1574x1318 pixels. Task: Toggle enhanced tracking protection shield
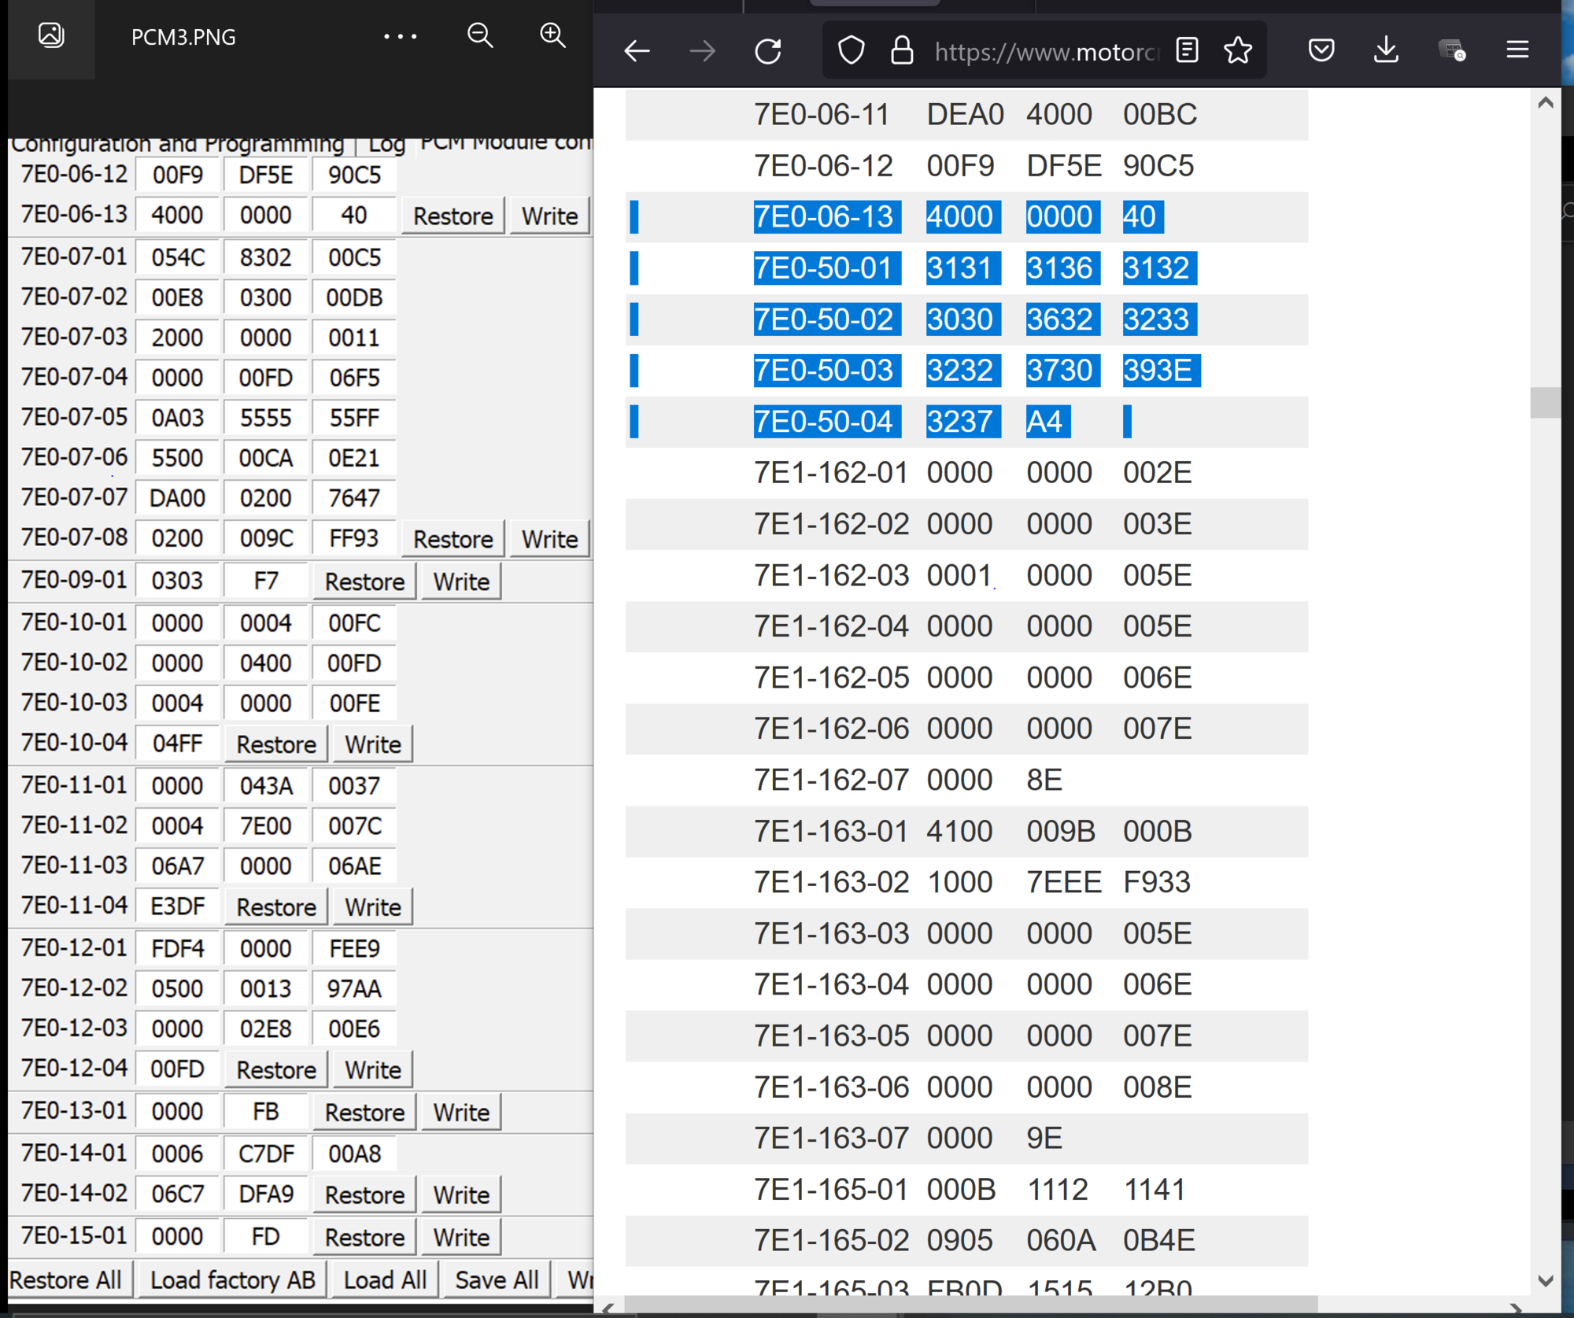[x=851, y=50]
